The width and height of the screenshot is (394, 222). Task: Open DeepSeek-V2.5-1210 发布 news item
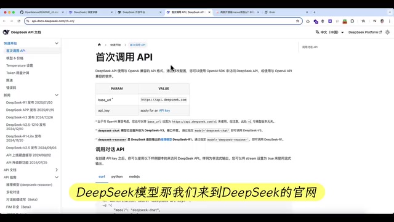tap(26, 126)
